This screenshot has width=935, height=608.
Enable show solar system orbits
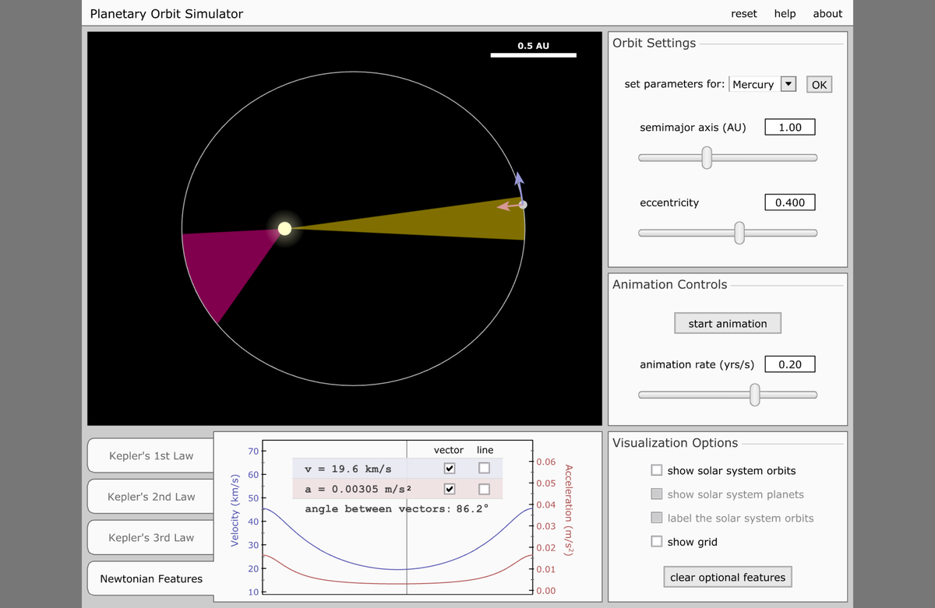[657, 470]
